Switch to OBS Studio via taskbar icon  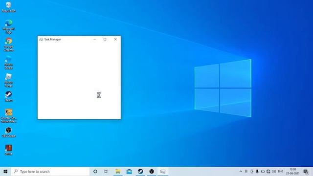coord(152,172)
